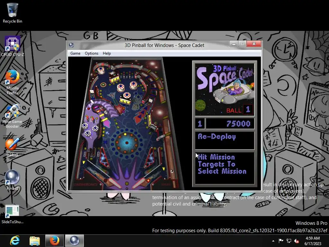Open the Help menu in Pinball
This screenshot has height=247, width=329.
click(107, 53)
